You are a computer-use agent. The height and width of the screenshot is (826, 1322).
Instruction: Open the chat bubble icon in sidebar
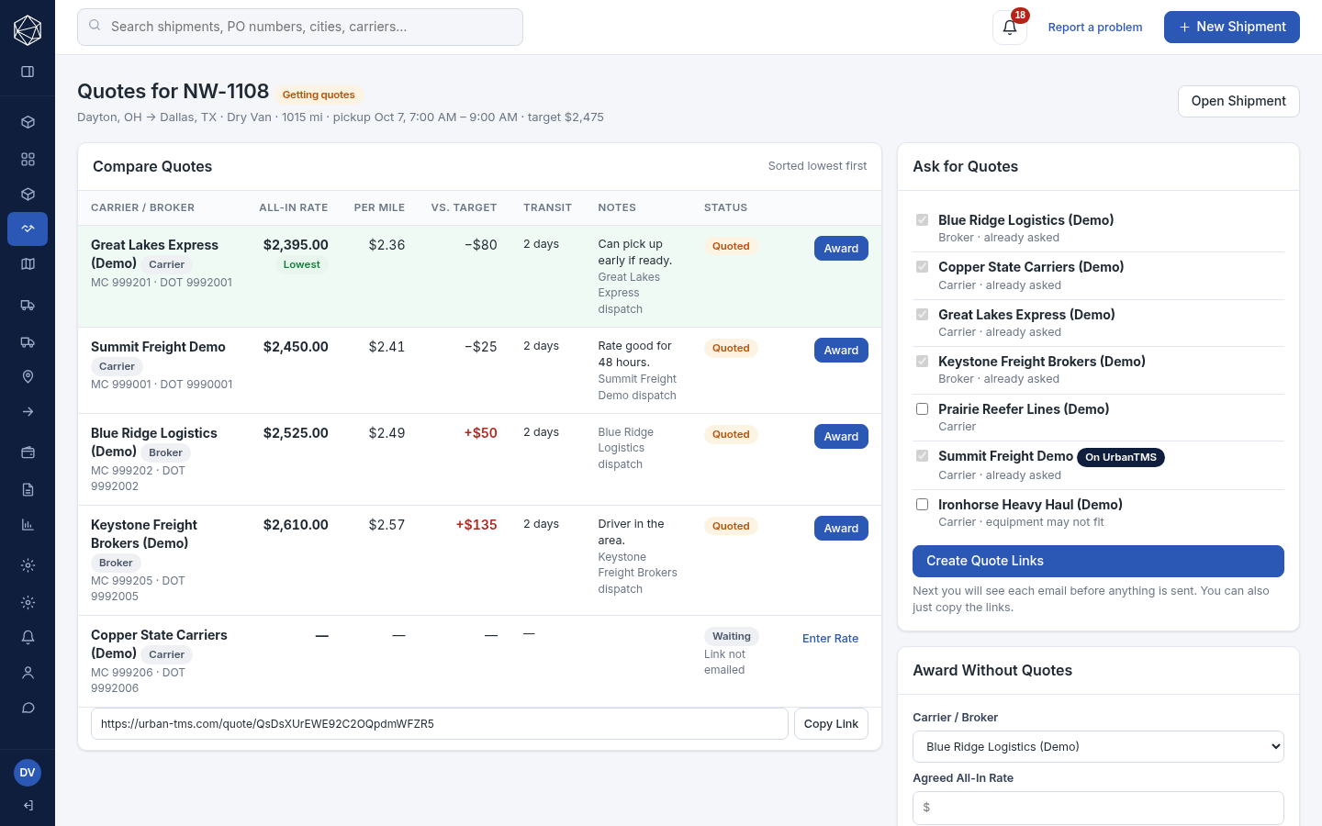(28, 708)
